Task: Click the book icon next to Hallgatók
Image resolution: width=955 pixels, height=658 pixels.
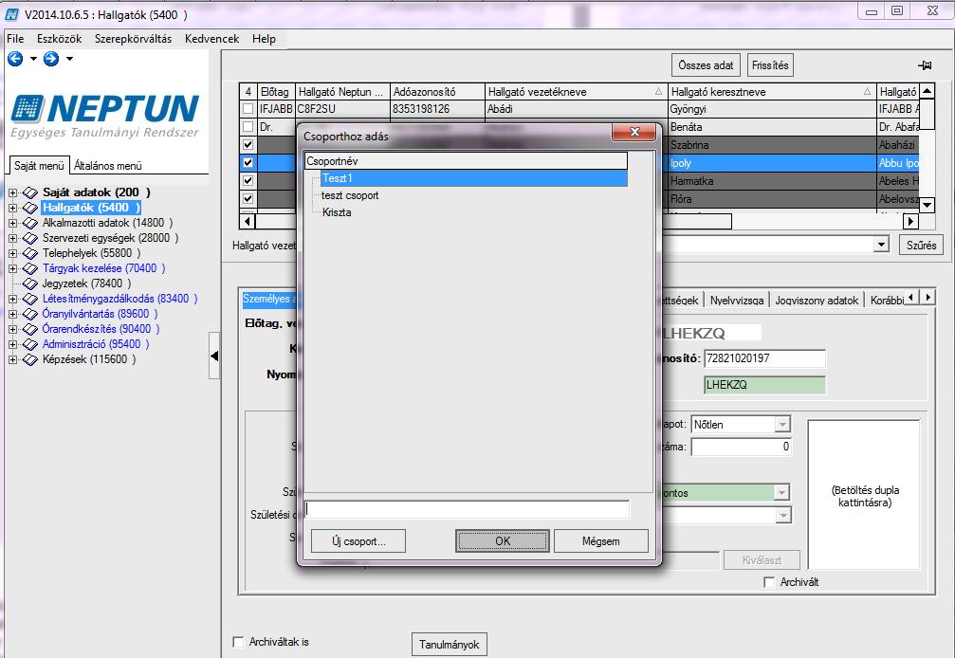Action: (x=29, y=208)
